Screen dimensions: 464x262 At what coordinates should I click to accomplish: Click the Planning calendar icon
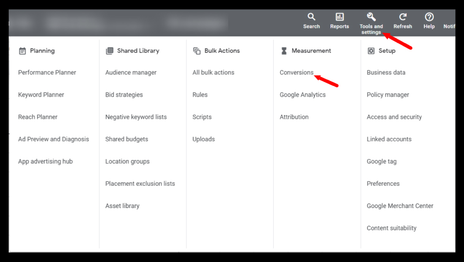[22, 51]
